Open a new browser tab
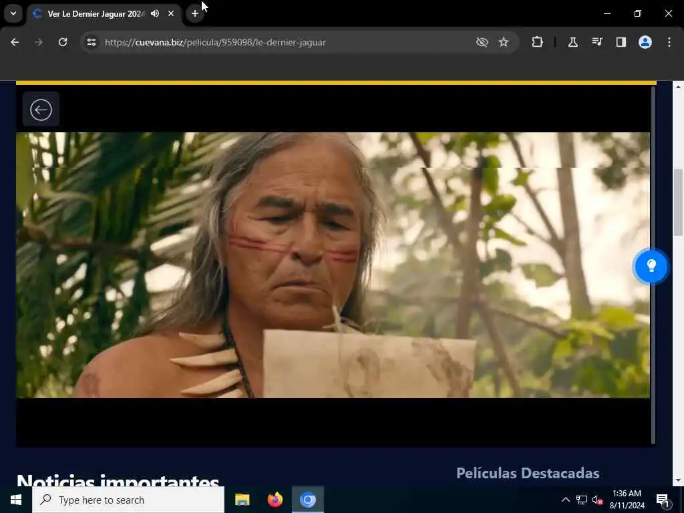Image resolution: width=684 pixels, height=513 pixels. pyautogui.click(x=195, y=13)
